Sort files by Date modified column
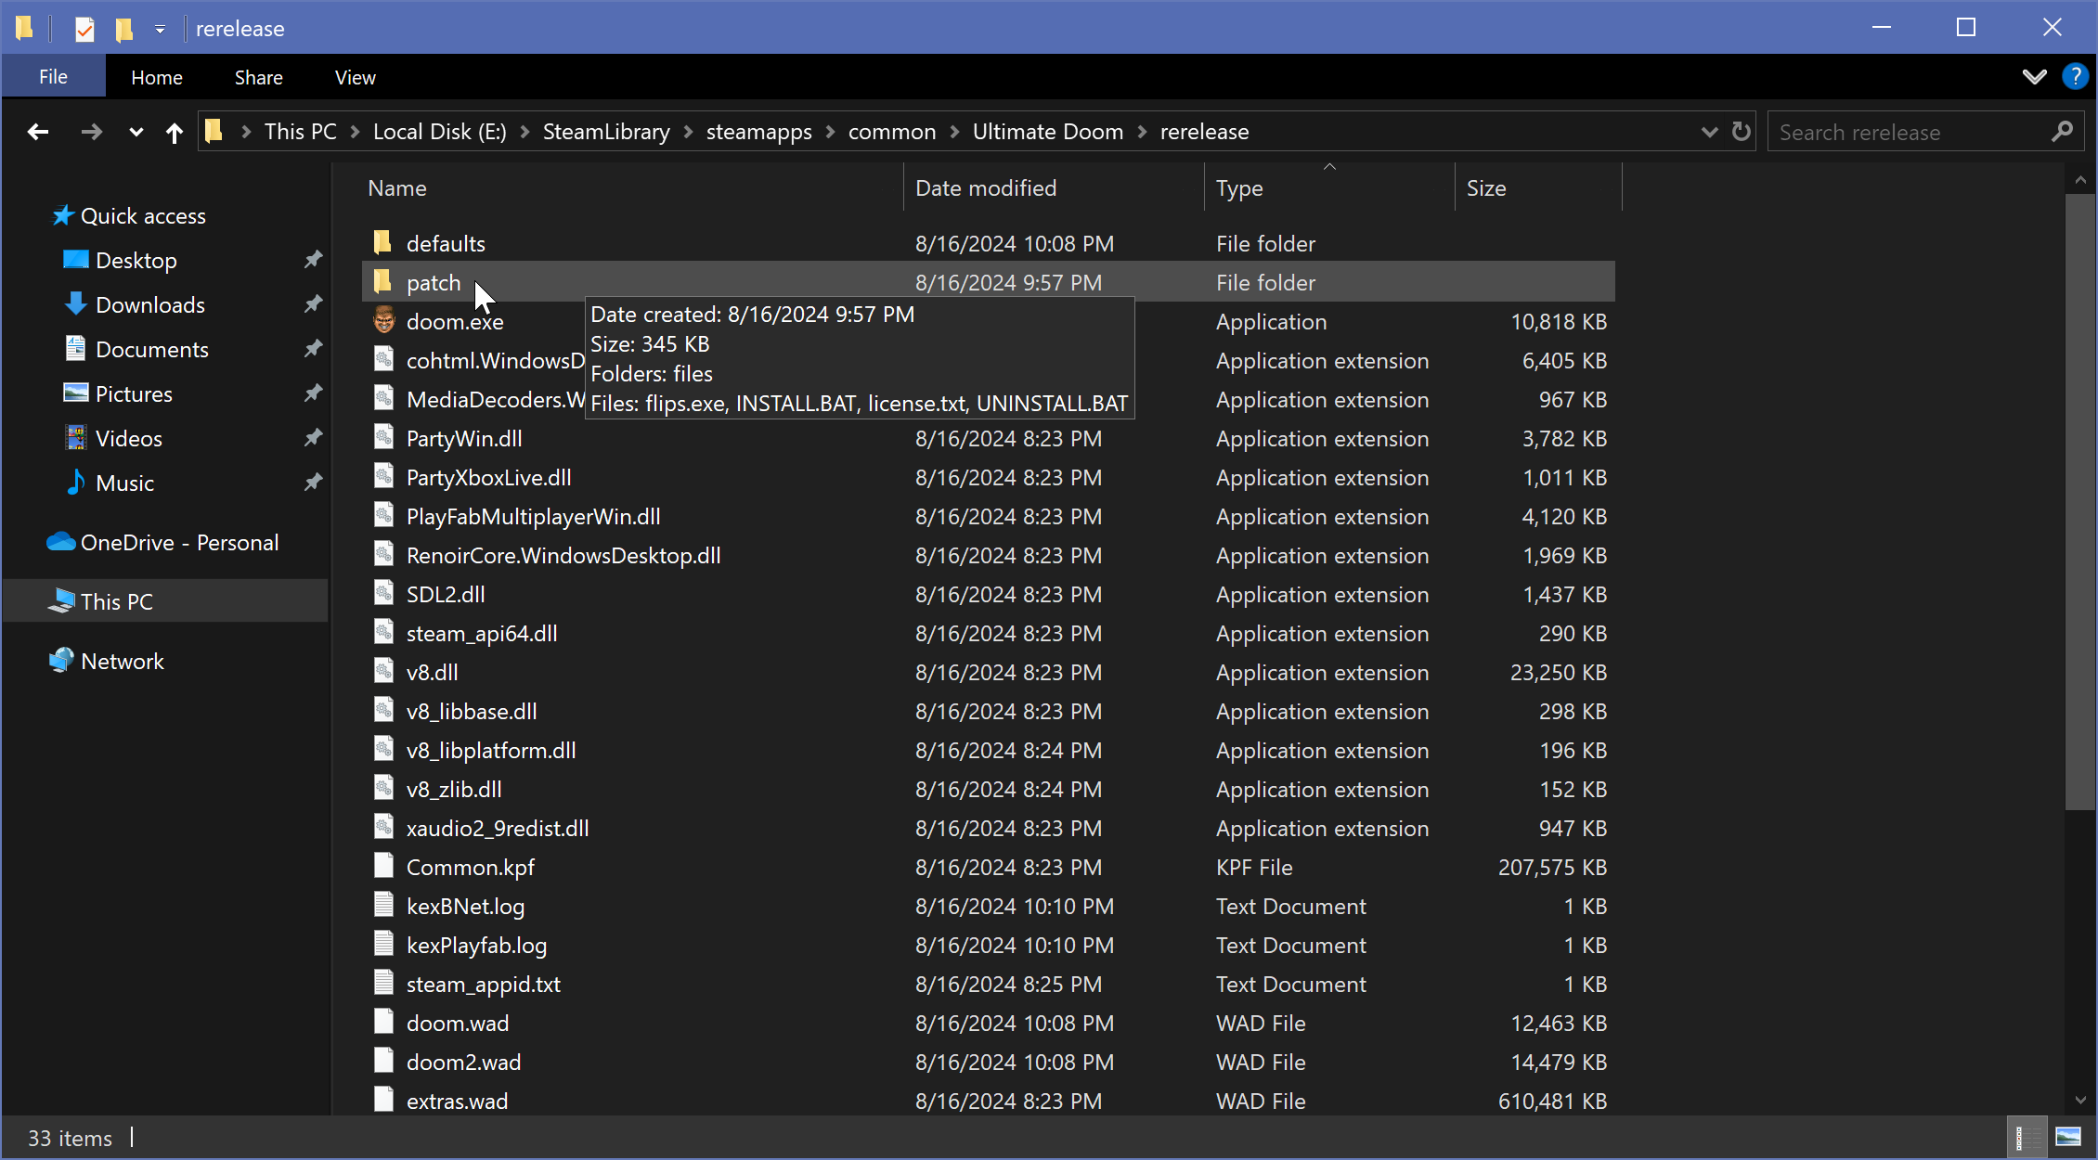Image resolution: width=2098 pixels, height=1160 pixels. point(985,188)
